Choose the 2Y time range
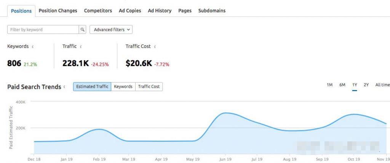Viewport: 390px width, 163px height. tap(366, 85)
